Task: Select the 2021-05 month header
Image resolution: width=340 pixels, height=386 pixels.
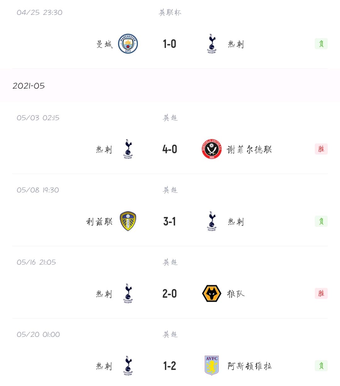Action: [x=29, y=86]
